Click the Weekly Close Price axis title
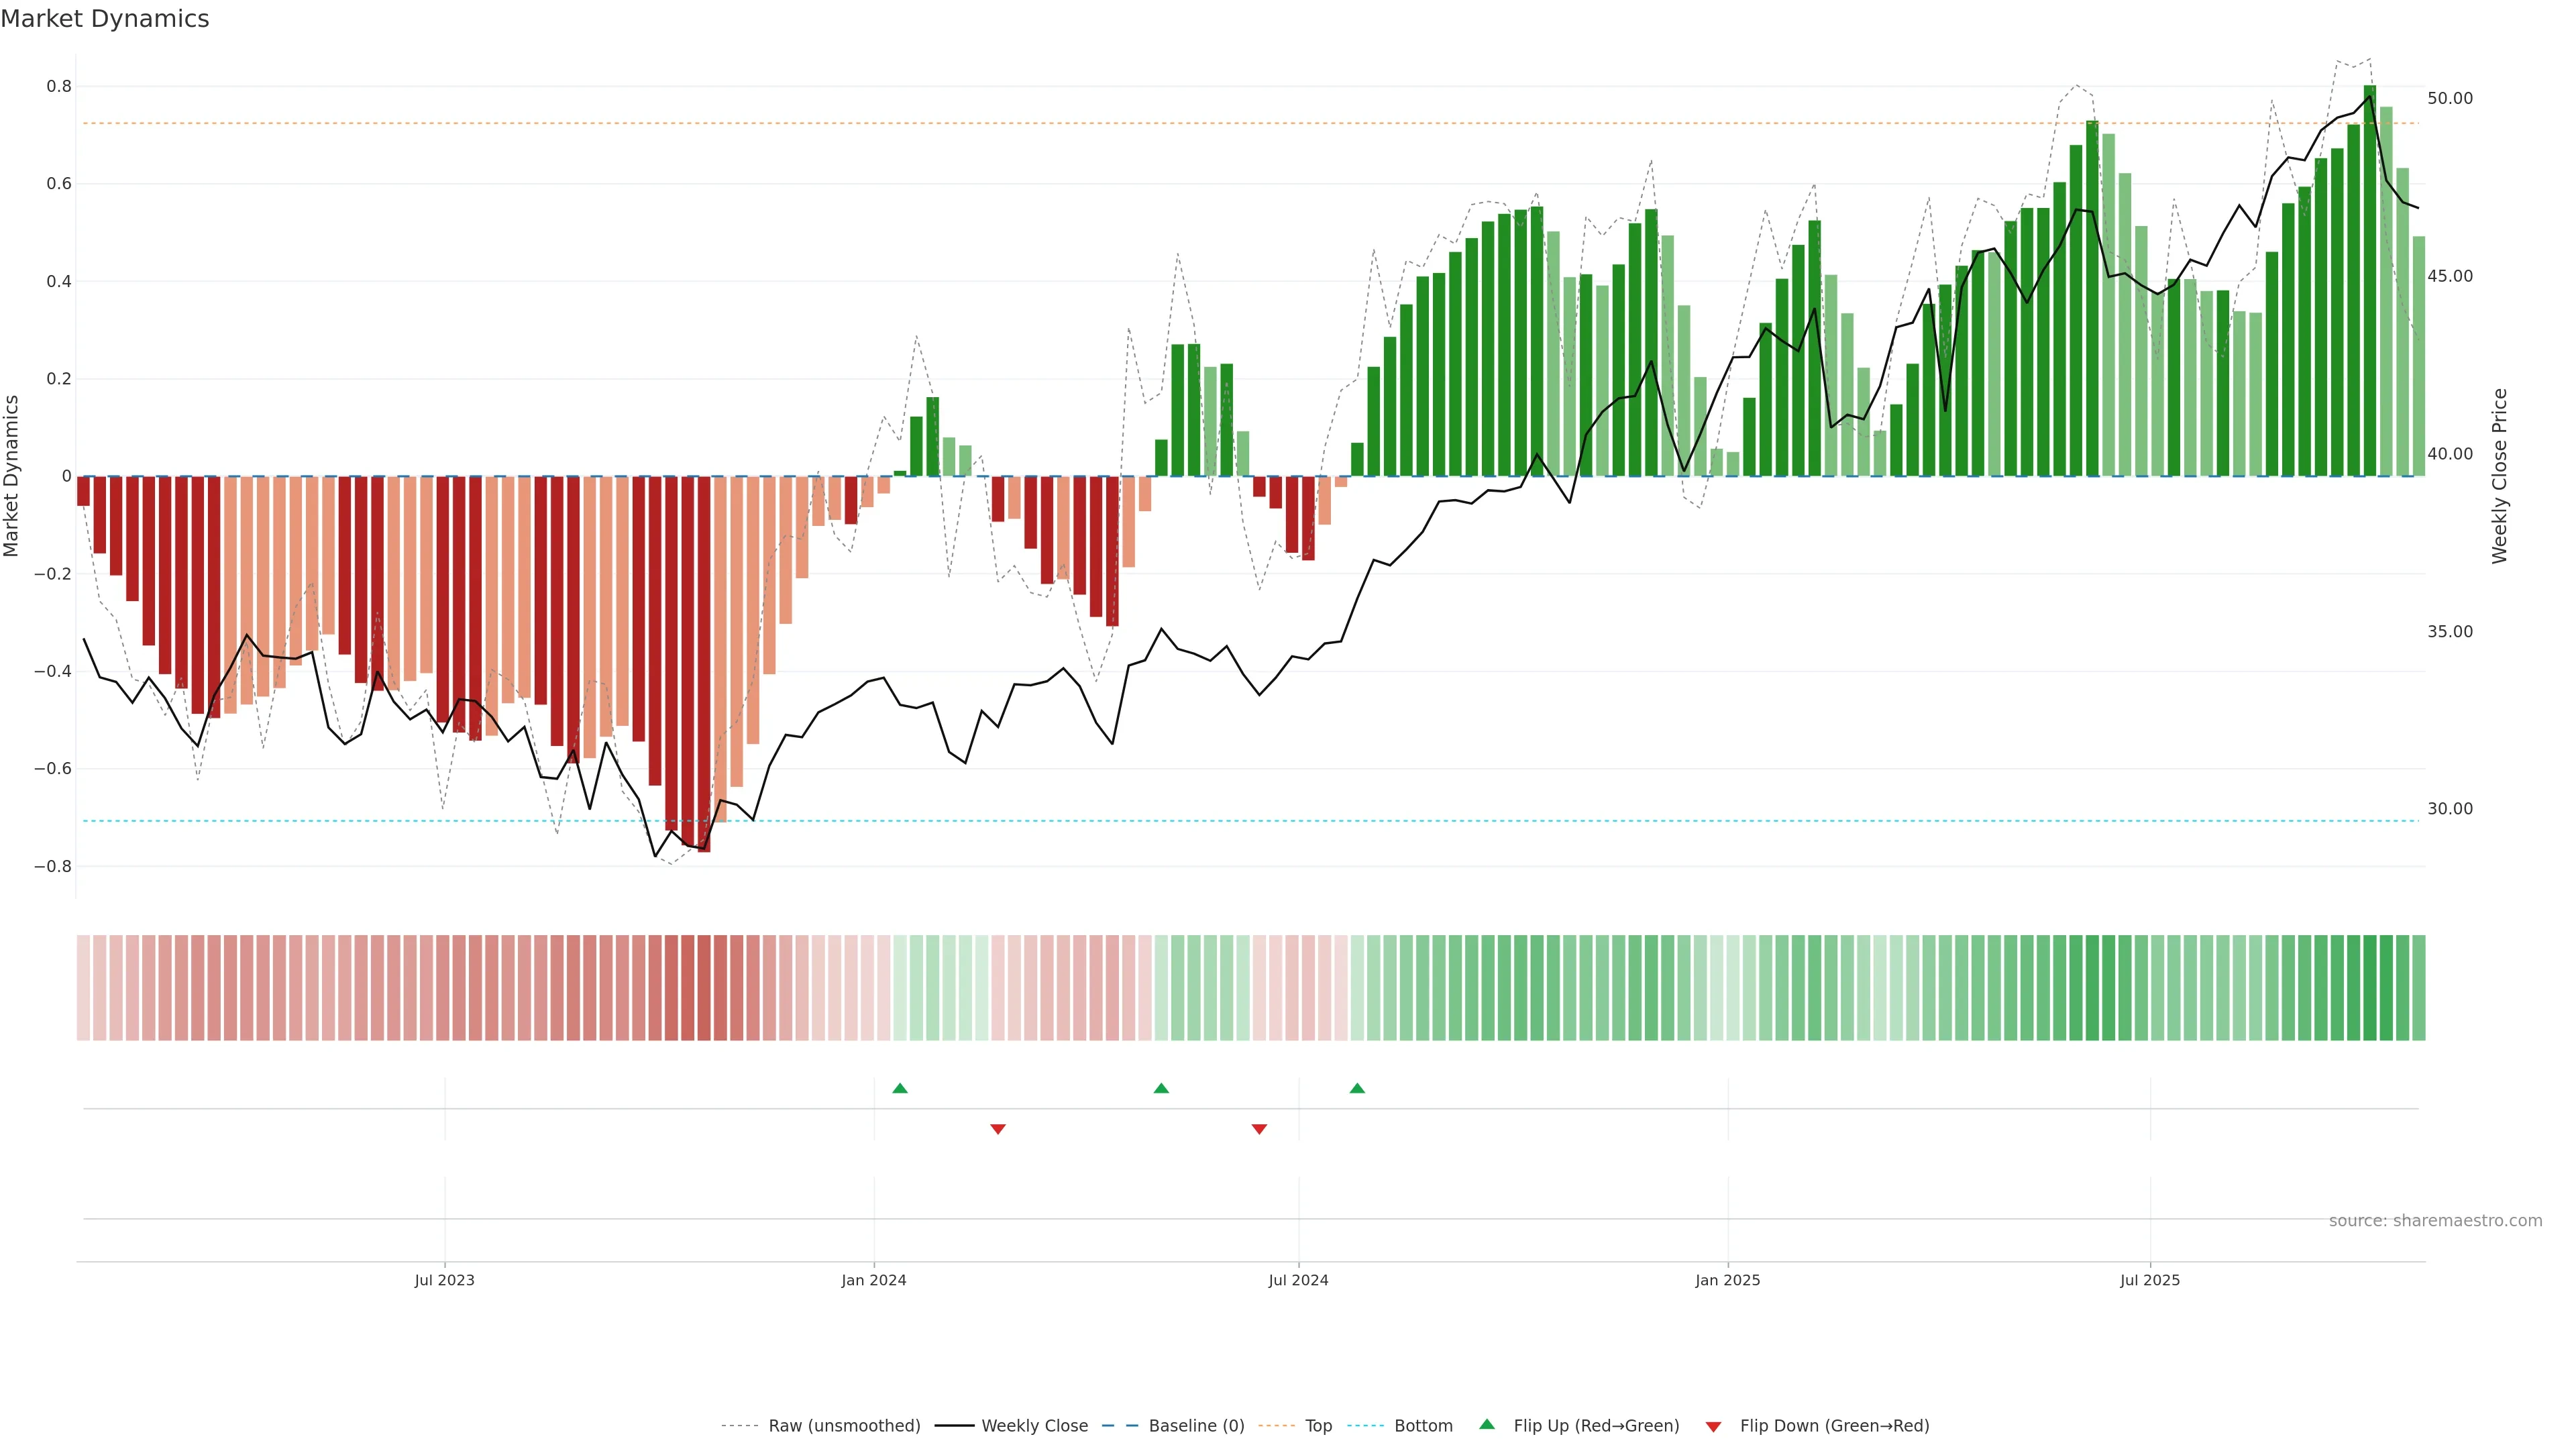Viewport: 2576px width, 1449px height. [x=2499, y=476]
